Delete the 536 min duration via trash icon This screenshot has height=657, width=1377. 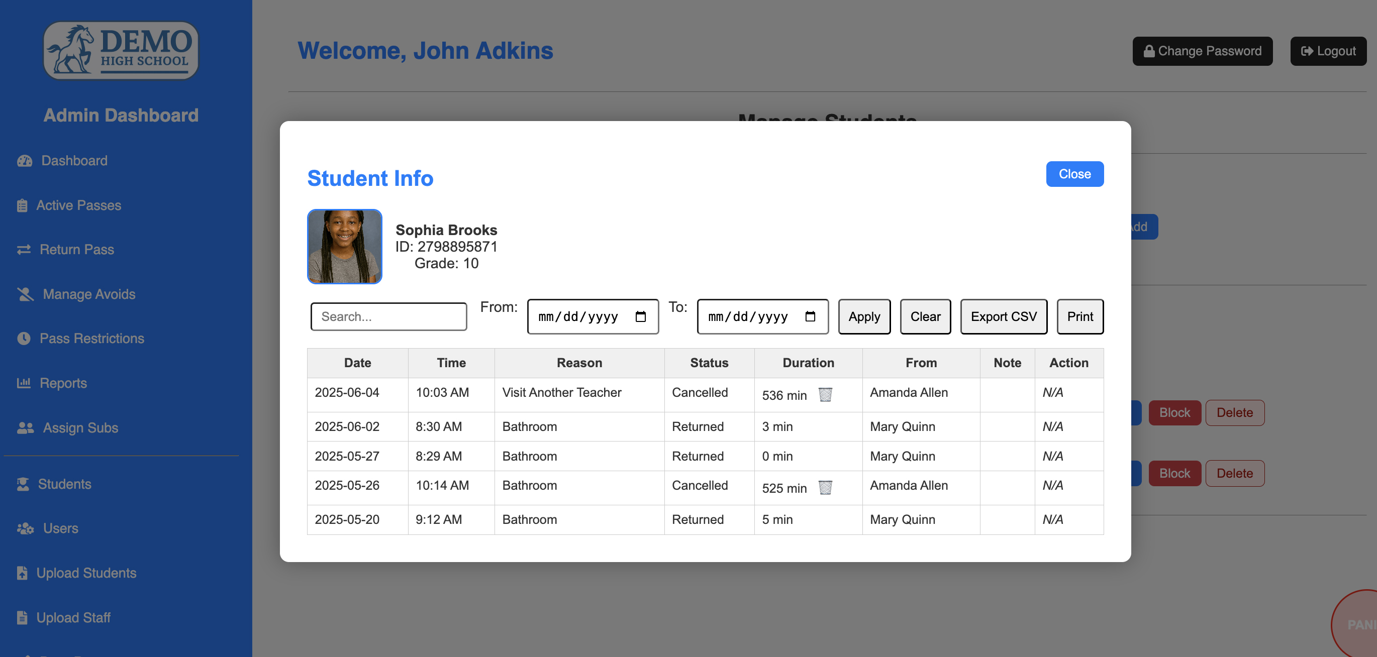tap(825, 395)
